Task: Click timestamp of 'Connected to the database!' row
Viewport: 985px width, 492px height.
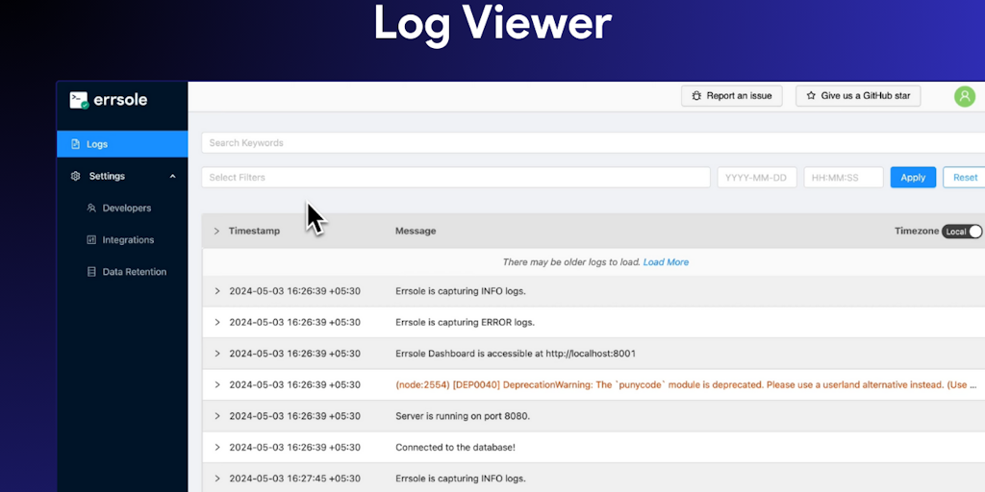Action: 294,448
